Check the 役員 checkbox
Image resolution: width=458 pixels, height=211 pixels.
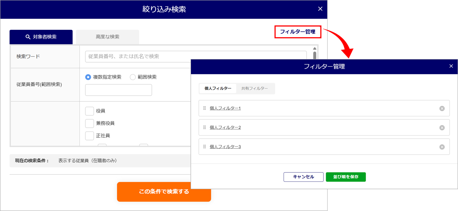point(89,111)
